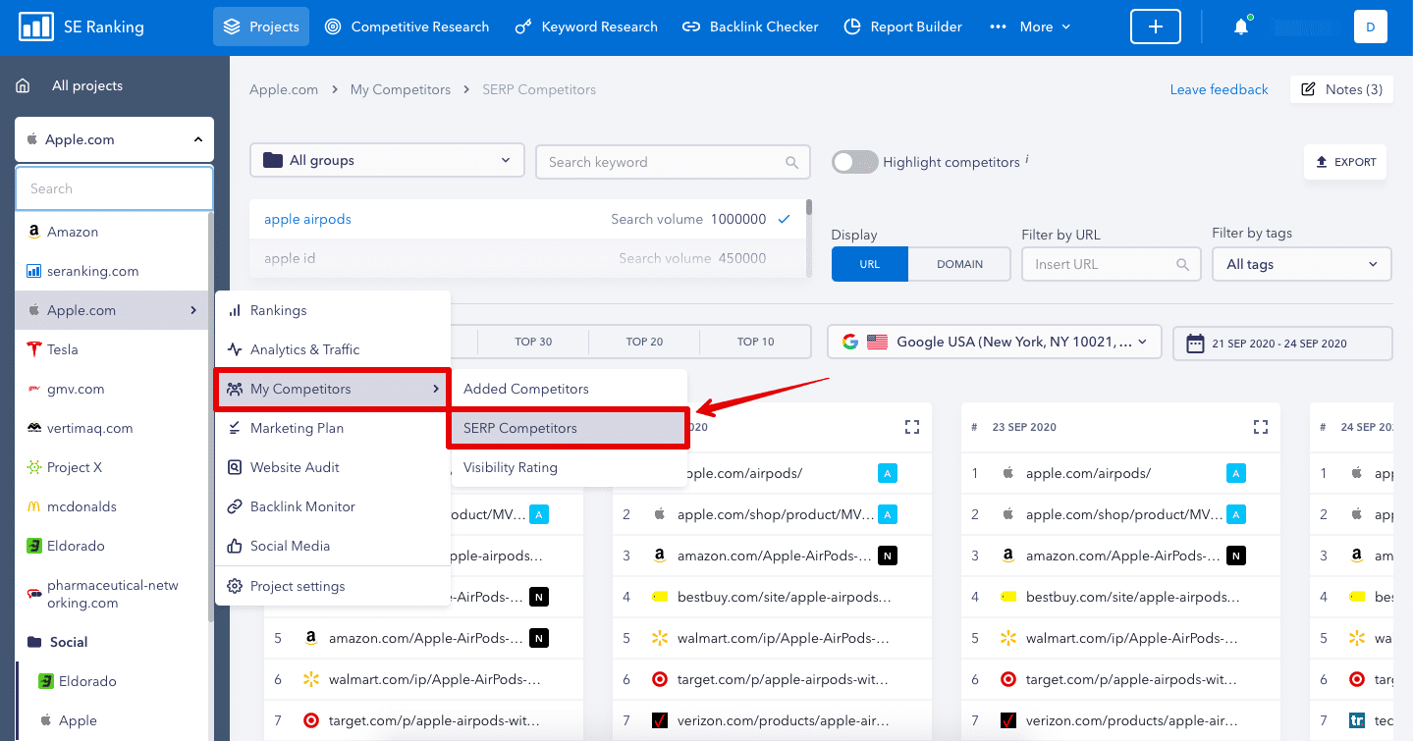Click the project Search input field
The height and width of the screenshot is (741, 1413).
[x=114, y=188]
